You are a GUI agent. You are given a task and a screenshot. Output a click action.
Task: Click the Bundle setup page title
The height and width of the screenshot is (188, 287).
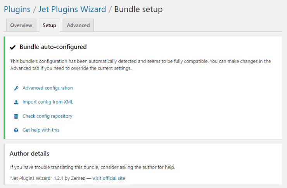(138, 9)
